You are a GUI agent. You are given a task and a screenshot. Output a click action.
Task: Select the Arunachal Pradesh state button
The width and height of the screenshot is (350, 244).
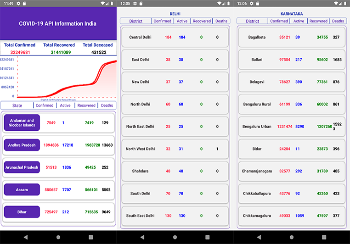tap(22, 167)
